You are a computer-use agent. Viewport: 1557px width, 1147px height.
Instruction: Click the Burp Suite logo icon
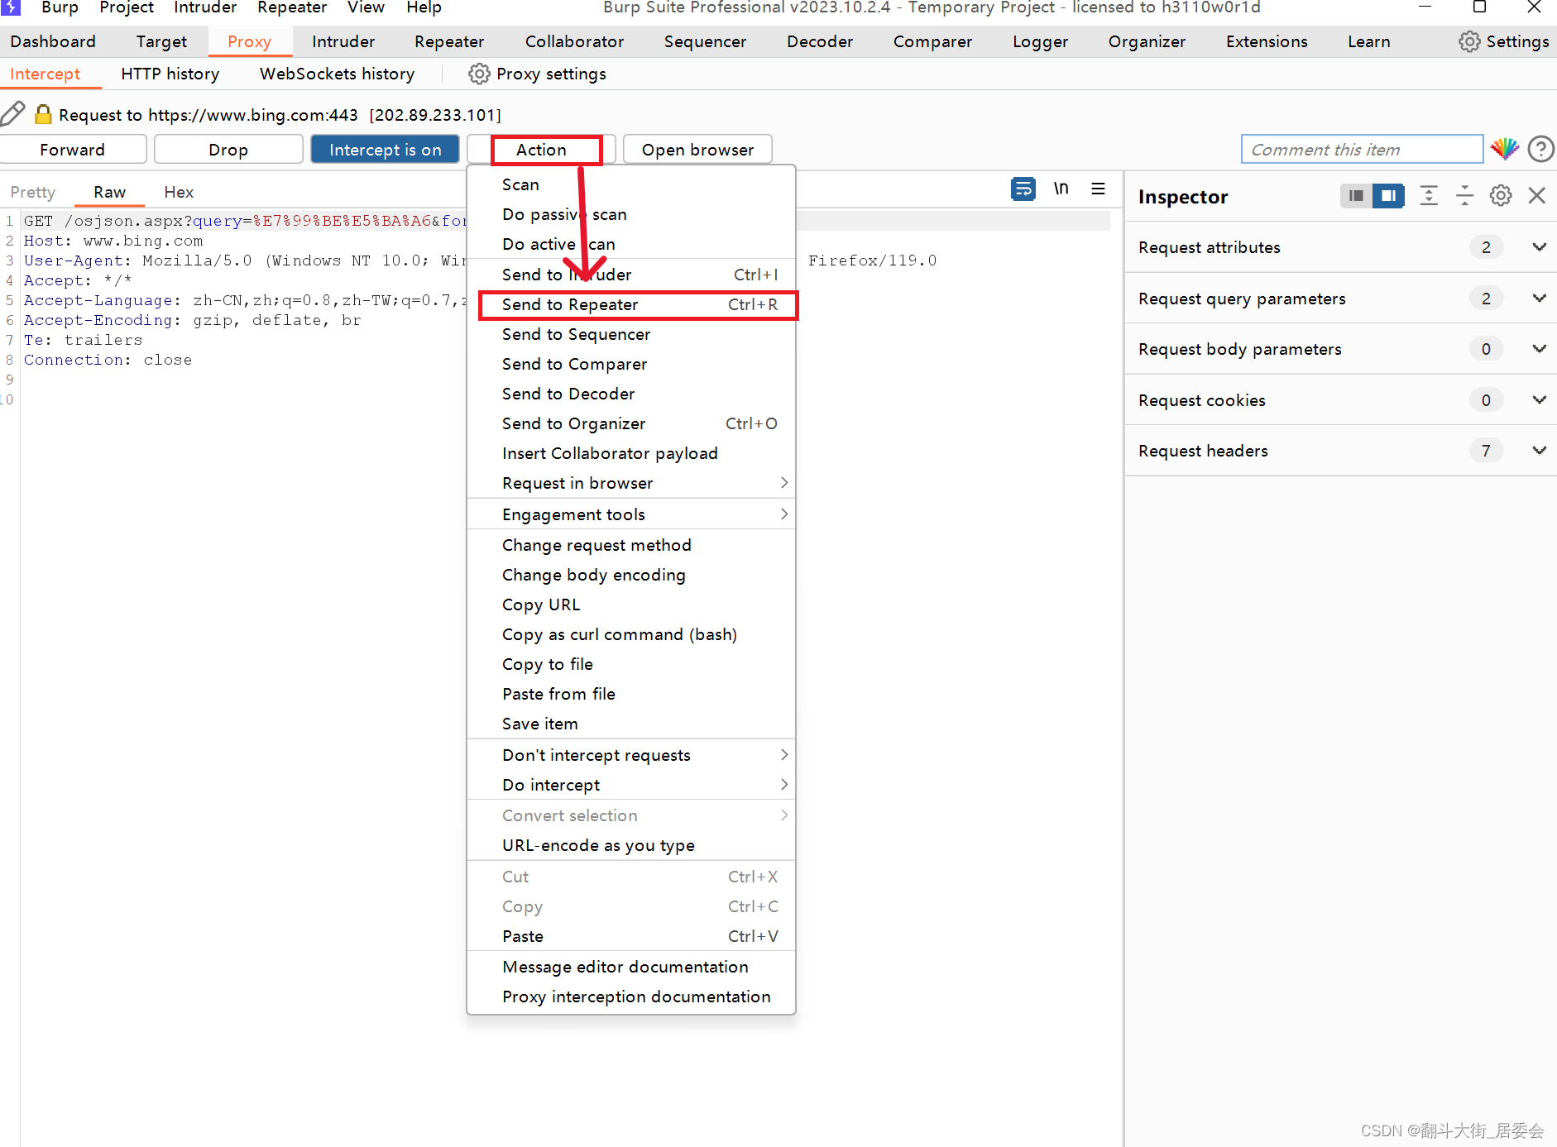coord(10,7)
